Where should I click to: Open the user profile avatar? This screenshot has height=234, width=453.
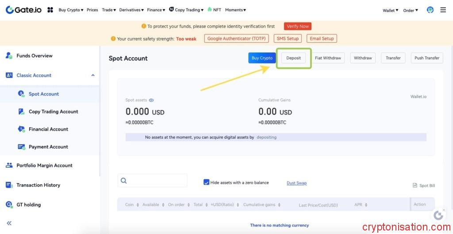click(430, 10)
